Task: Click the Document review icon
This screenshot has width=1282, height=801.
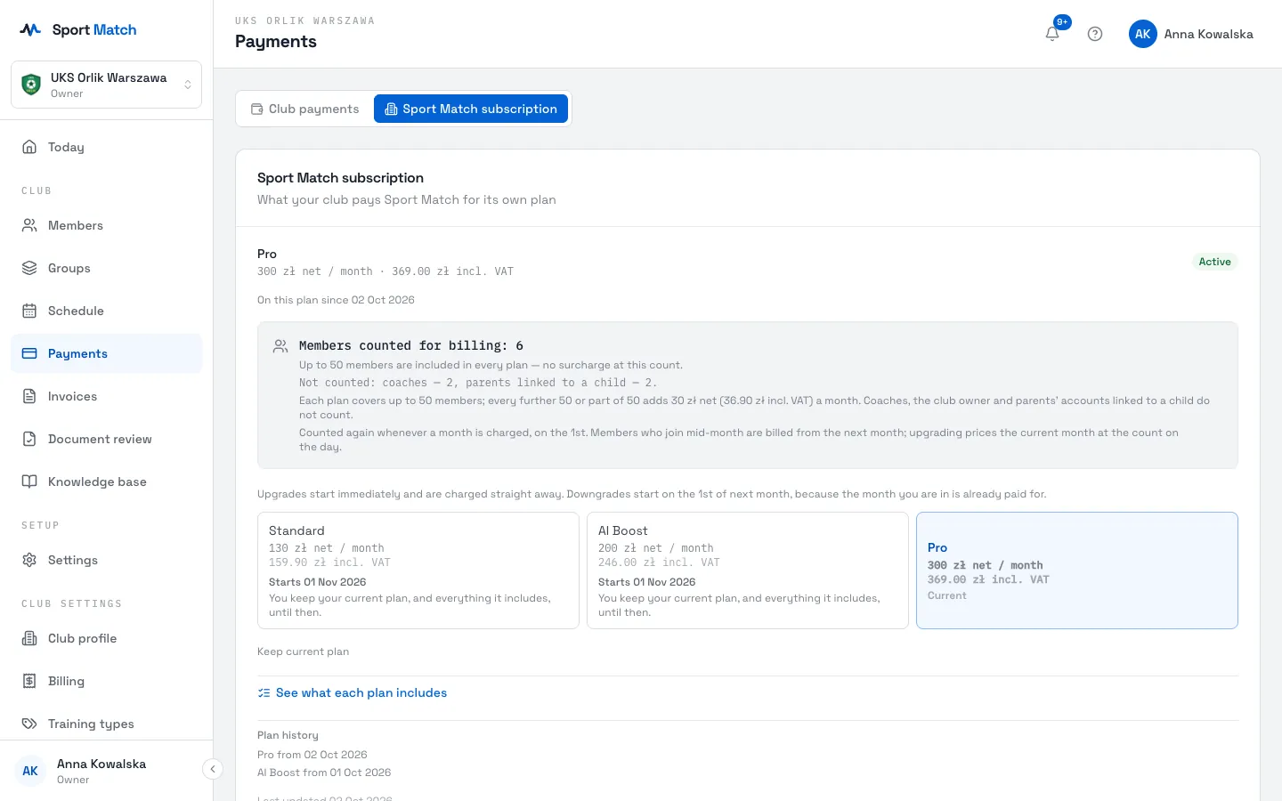Action: pos(29,439)
